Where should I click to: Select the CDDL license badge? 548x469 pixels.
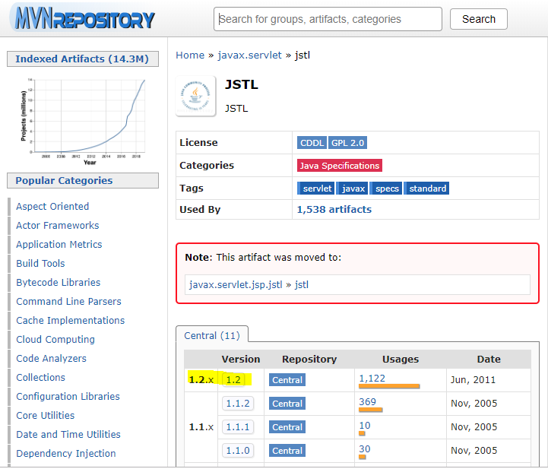(x=312, y=143)
